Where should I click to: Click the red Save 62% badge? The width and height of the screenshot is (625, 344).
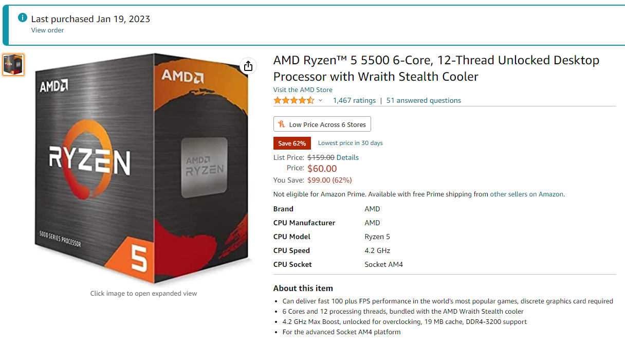(292, 143)
